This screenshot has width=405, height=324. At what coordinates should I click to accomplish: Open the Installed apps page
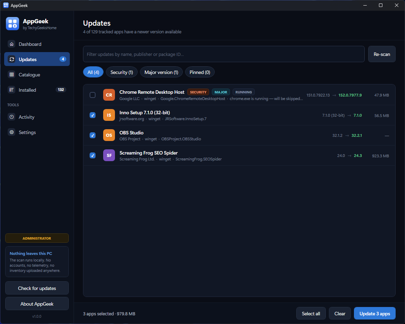click(x=37, y=90)
